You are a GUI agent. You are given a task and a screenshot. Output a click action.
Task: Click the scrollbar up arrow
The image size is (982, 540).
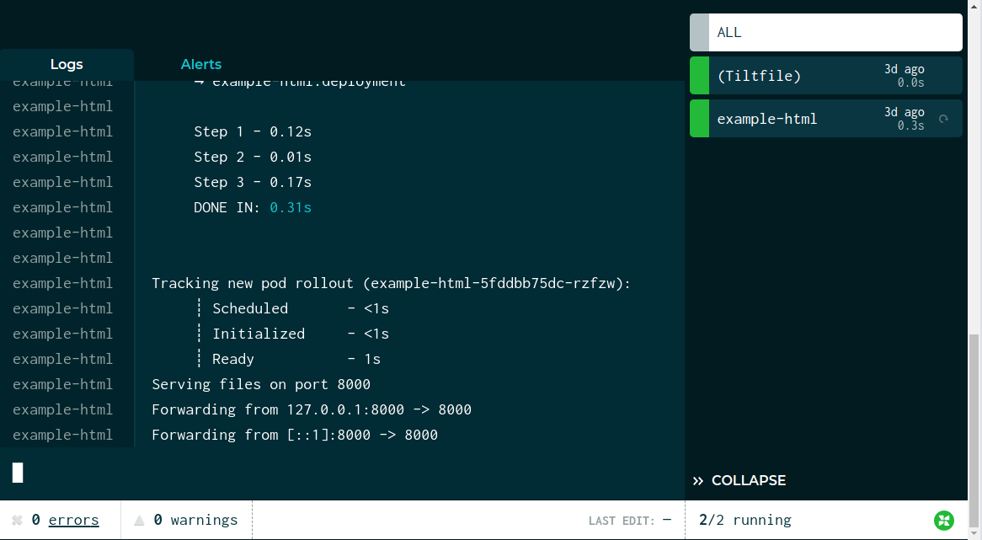[x=974, y=5]
